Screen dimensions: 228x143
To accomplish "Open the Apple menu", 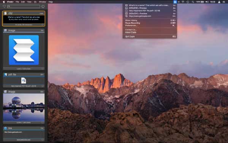I will [4, 2].
